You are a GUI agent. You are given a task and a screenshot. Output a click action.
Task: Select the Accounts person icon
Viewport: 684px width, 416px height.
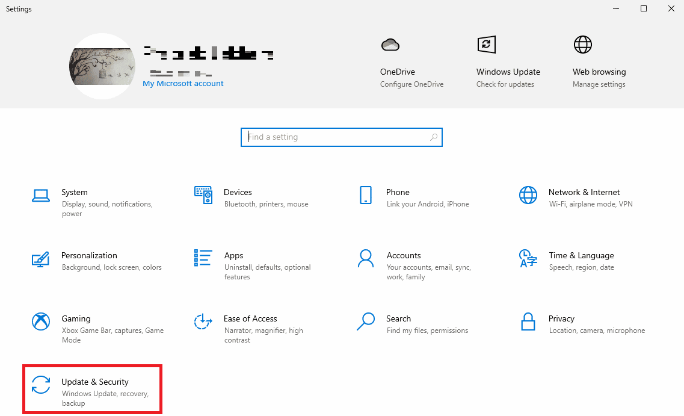point(366,258)
